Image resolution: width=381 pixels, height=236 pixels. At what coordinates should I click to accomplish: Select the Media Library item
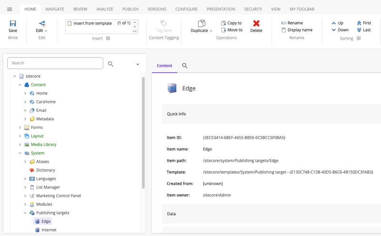(44, 145)
